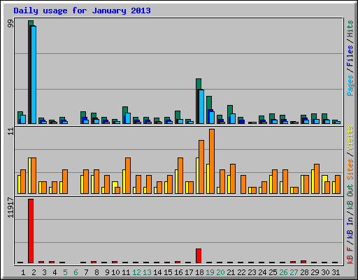Click the orange "Sites" legend label
Image resolution: width=358 pixels, height=280 pixels.
click(350, 169)
